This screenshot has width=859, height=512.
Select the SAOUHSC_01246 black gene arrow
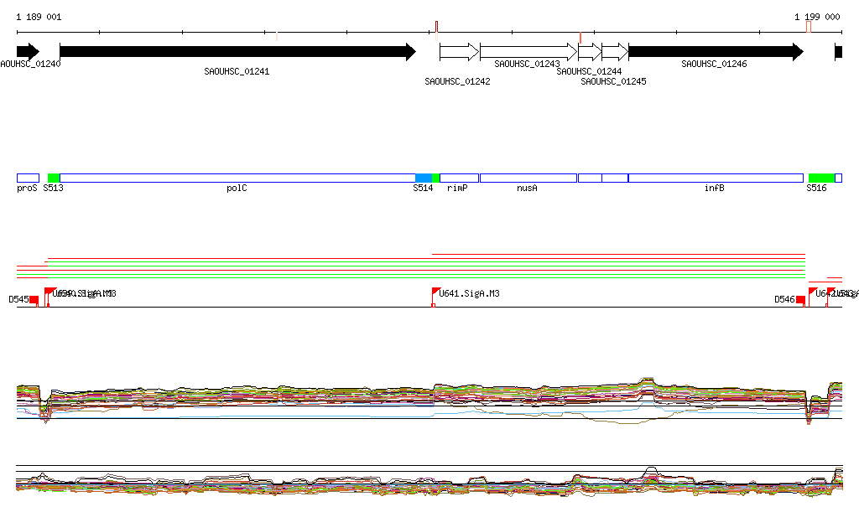(715, 52)
